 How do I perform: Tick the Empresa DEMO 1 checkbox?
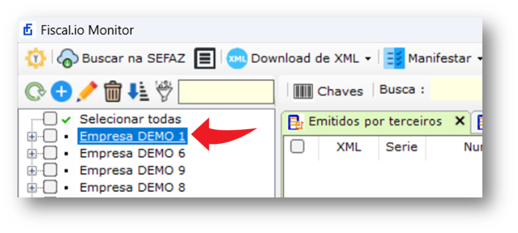(x=50, y=136)
